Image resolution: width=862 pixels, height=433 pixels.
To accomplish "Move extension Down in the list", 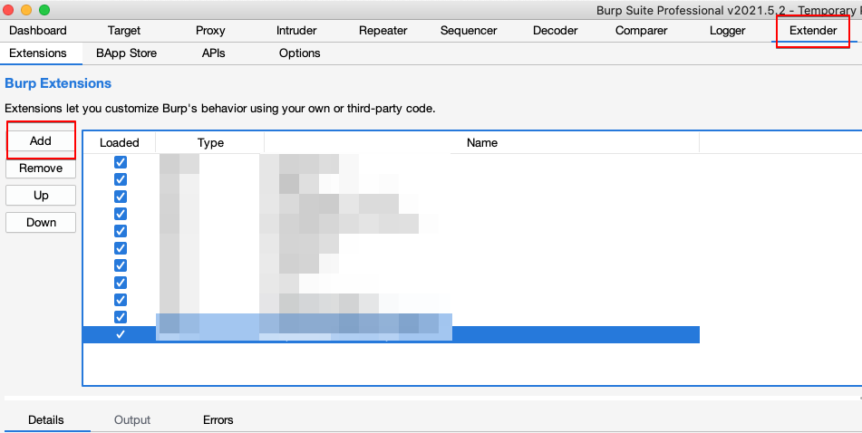I will click(x=41, y=223).
